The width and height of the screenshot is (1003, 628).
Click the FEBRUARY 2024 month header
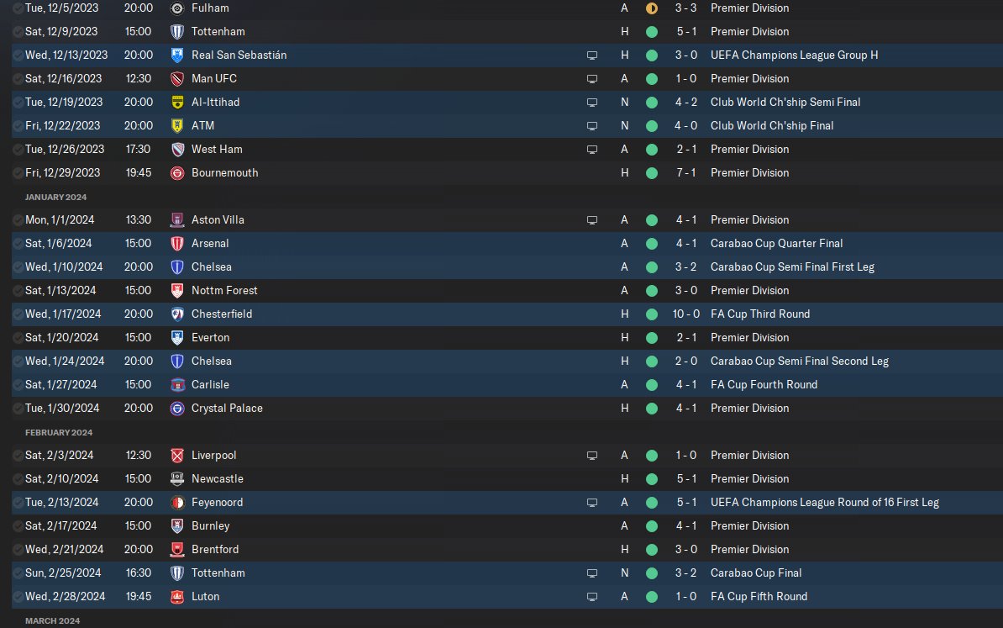click(x=59, y=433)
